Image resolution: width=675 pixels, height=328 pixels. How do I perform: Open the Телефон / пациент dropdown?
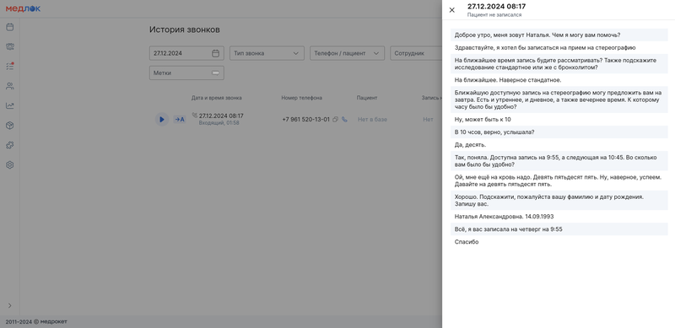tap(347, 53)
